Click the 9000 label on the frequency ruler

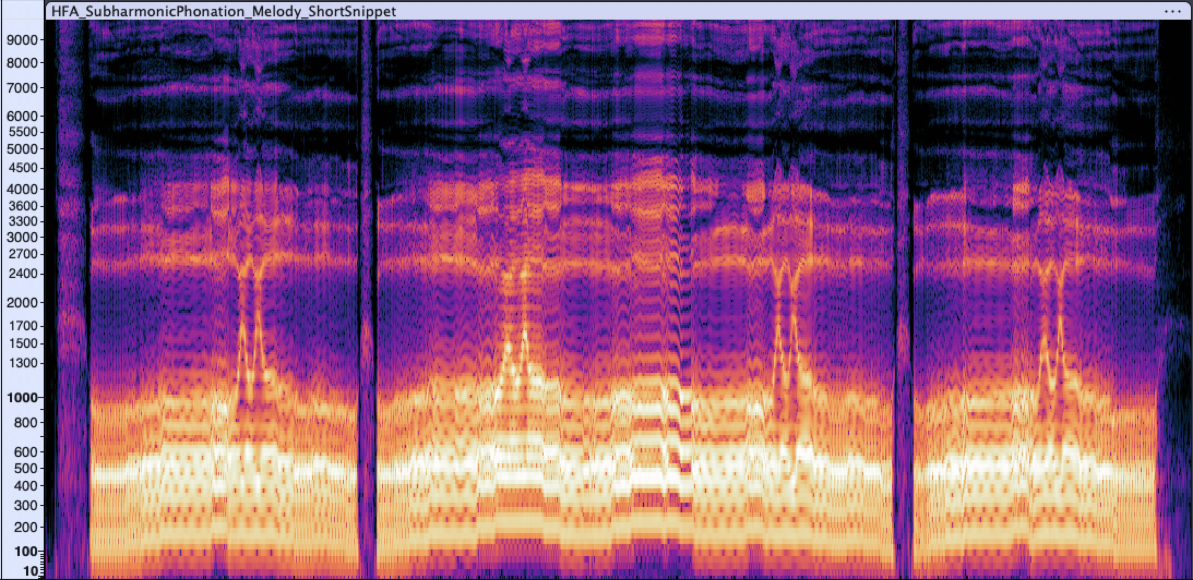(x=21, y=40)
